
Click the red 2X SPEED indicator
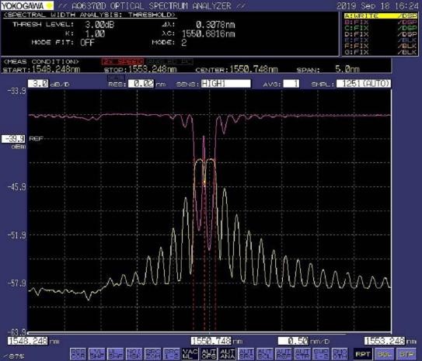[x=123, y=61]
